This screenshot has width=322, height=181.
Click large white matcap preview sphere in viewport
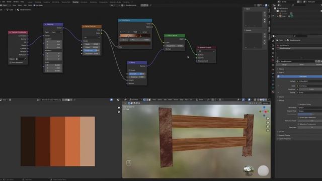click(263, 171)
